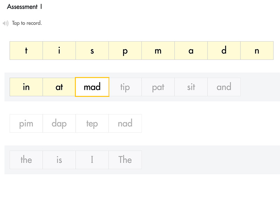The width and height of the screenshot is (280, 208).
Task: Click the speaker icon beside Tap to record
Action: tap(6, 23)
